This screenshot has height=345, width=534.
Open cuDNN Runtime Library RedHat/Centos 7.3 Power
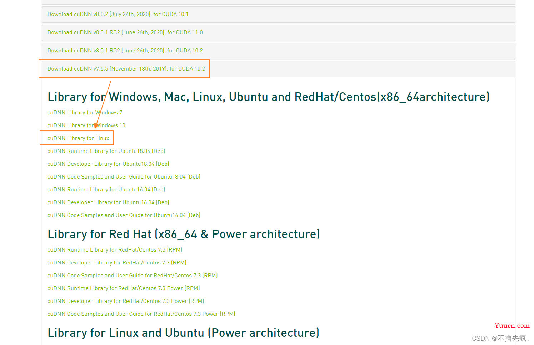pos(124,288)
